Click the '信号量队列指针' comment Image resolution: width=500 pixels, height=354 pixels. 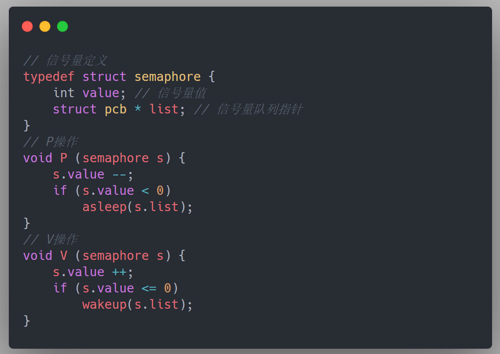[248, 109]
